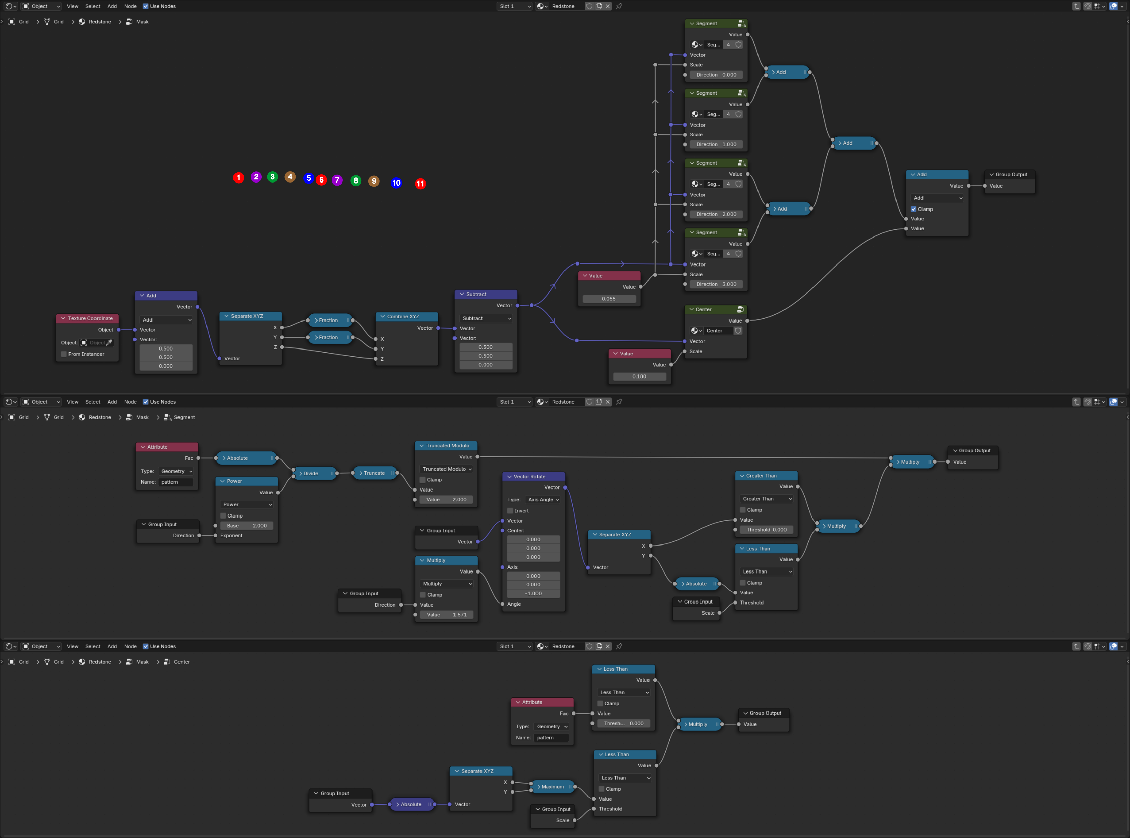Go to parent node tree in Mask editor
1130x838 pixels.
pyautogui.click(x=1076, y=6)
